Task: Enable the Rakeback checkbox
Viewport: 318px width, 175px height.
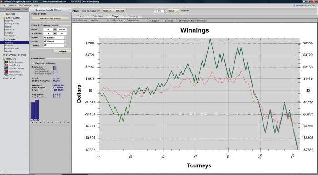Action: [x=149, y=21]
